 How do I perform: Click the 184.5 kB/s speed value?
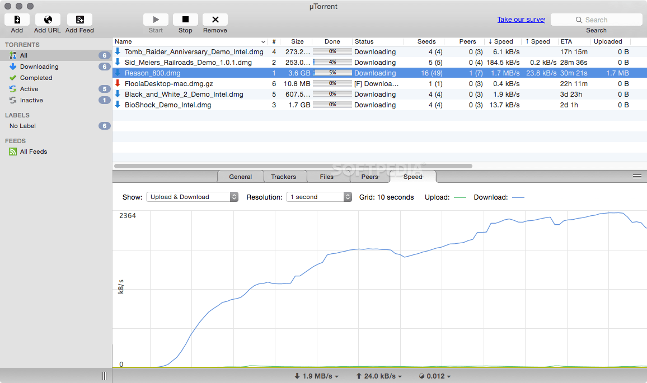(x=503, y=62)
